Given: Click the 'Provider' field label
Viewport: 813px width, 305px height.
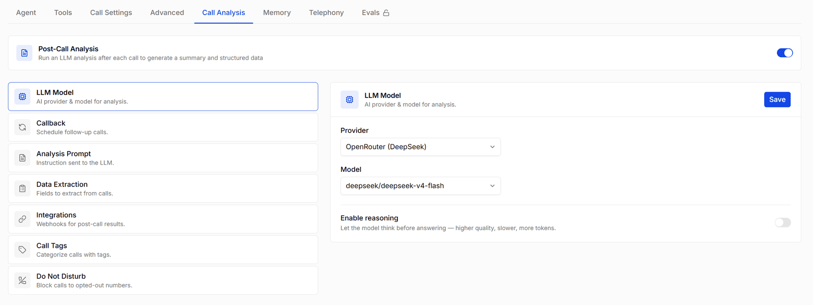Looking at the screenshot, I should [355, 130].
